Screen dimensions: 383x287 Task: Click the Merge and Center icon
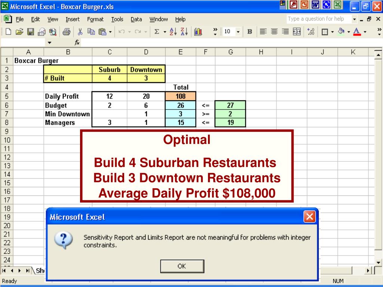(x=297, y=32)
